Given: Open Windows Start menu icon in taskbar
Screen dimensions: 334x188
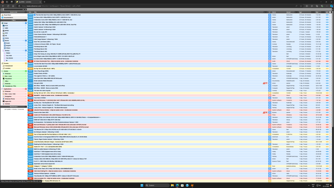Looking at the screenshot, I should [x=142, y=185].
